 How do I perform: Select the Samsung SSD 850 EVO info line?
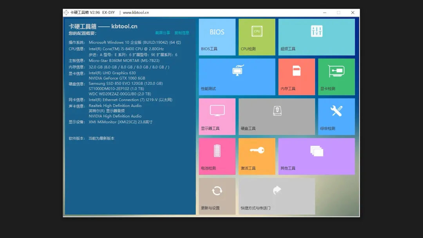(x=126, y=83)
